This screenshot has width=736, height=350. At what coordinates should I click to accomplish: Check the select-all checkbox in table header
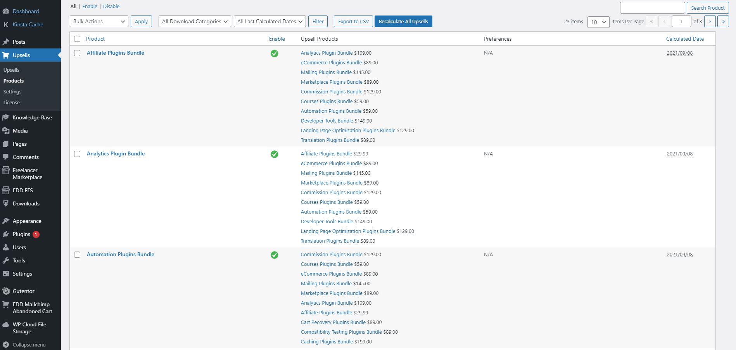[x=77, y=39]
